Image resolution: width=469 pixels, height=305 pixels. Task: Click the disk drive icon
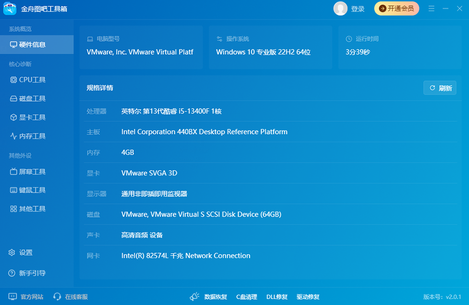(x=14, y=98)
